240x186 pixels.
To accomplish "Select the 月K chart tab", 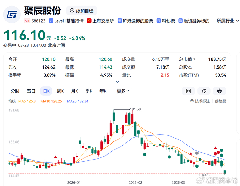I will pyautogui.click(x=74, y=91).
